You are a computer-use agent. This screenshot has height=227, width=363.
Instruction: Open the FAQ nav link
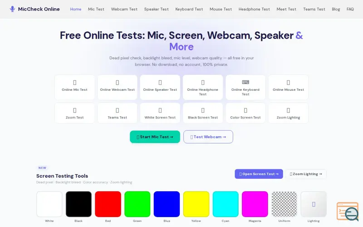tap(350, 9)
